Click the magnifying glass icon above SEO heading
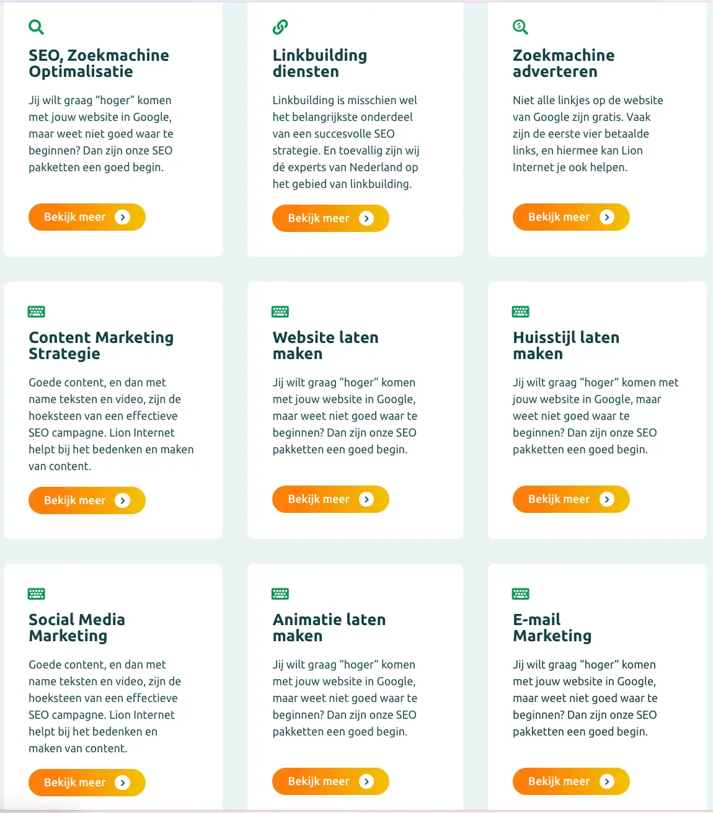Screen dimensions: 713x813 click(37, 27)
